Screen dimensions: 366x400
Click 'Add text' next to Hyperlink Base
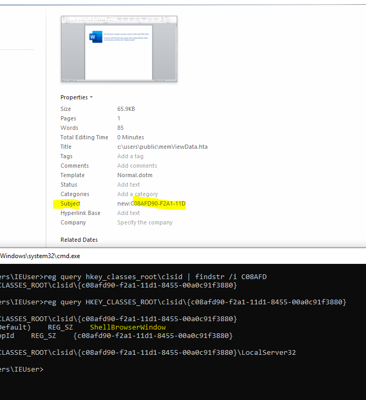tap(128, 213)
